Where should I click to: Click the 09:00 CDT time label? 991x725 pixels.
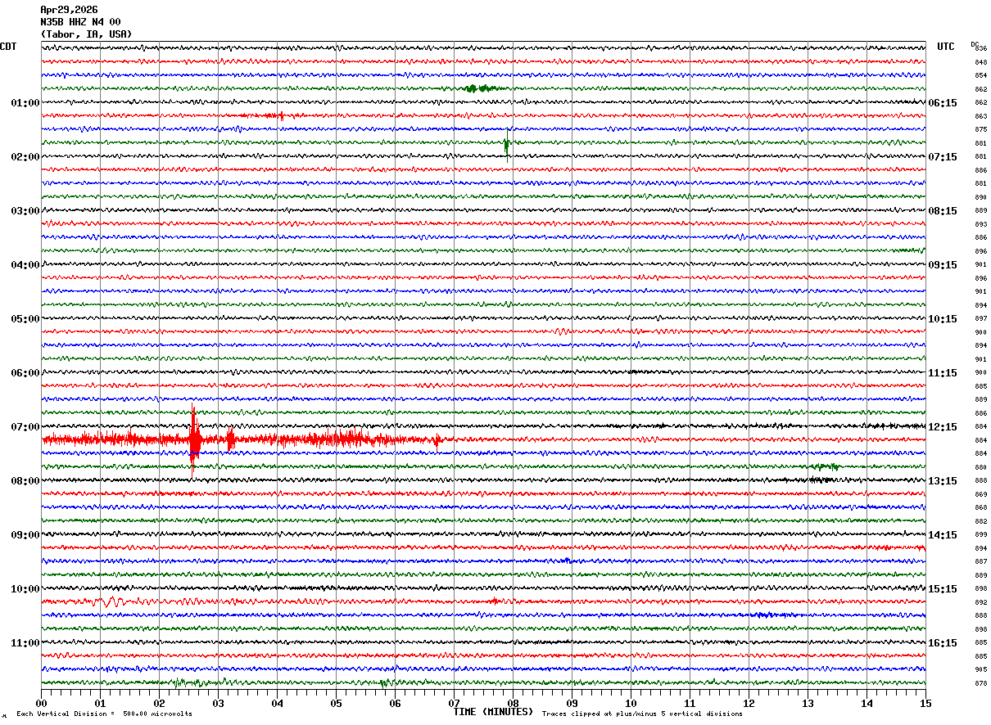tap(25, 535)
